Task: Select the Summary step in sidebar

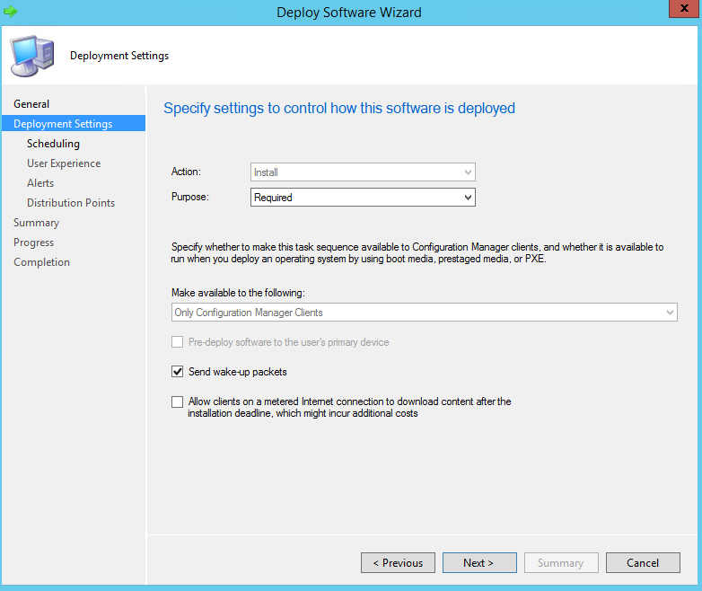Action: pyautogui.click(x=36, y=223)
